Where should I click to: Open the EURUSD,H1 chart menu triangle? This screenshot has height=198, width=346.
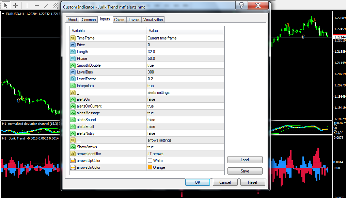(x=3, y=14)
